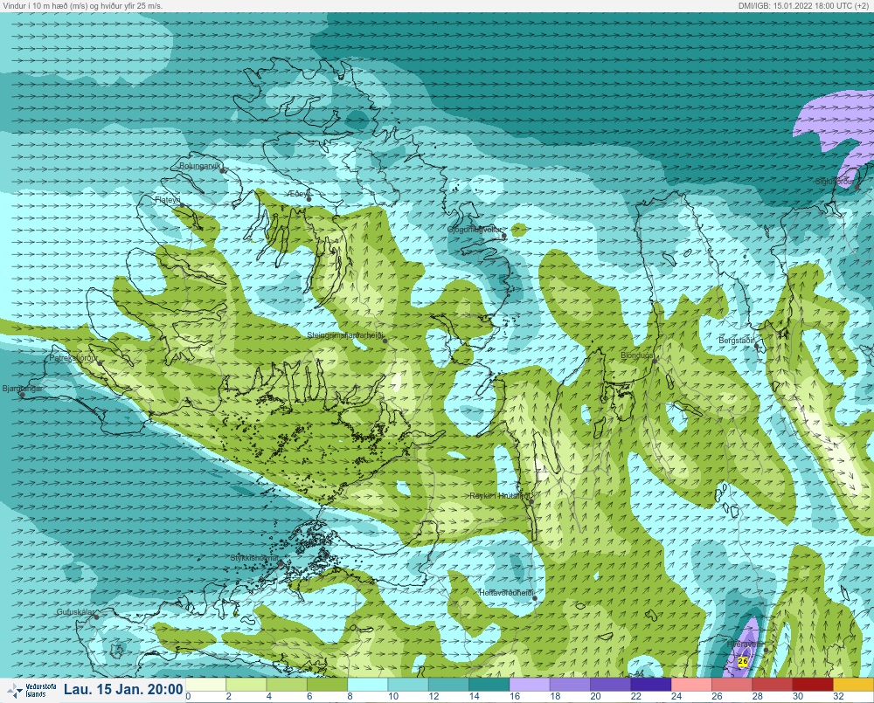Select the red 28–30 m/s legend swatch
This screenshot has width=874, height=703.
[x=772, y=684]
